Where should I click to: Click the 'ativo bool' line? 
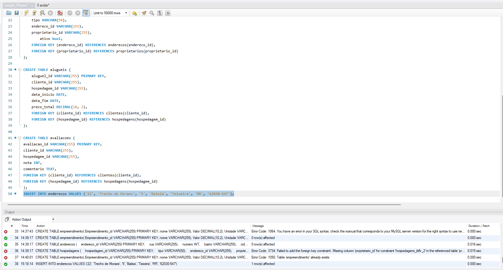coord(51,39)
